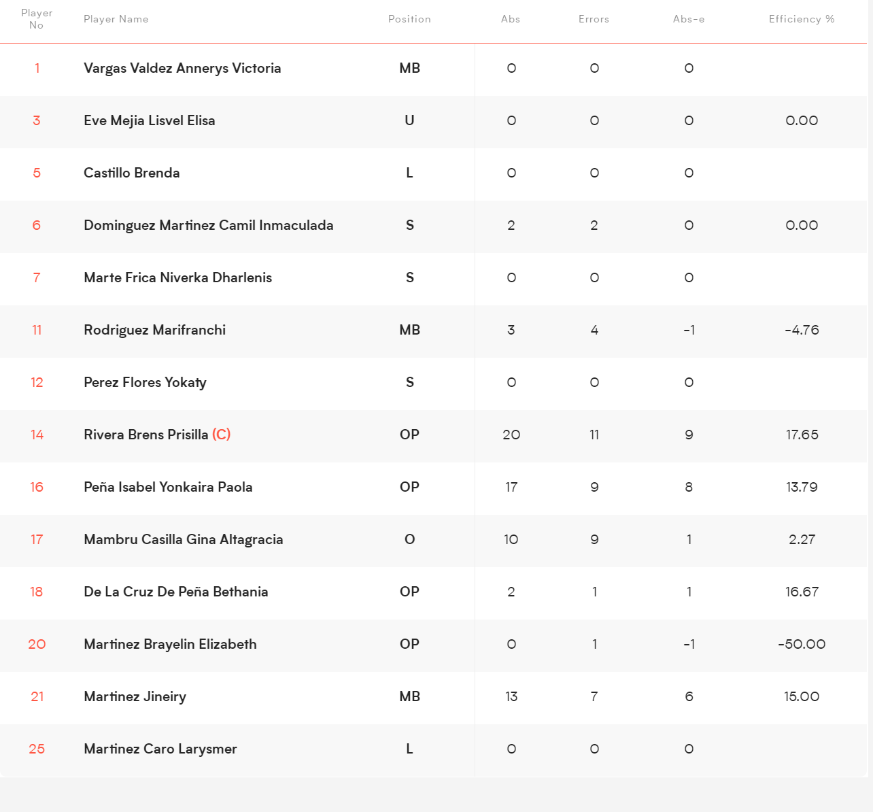Click player number 7
Viewport: 873px width, 812px height.
tap(37, 277)
